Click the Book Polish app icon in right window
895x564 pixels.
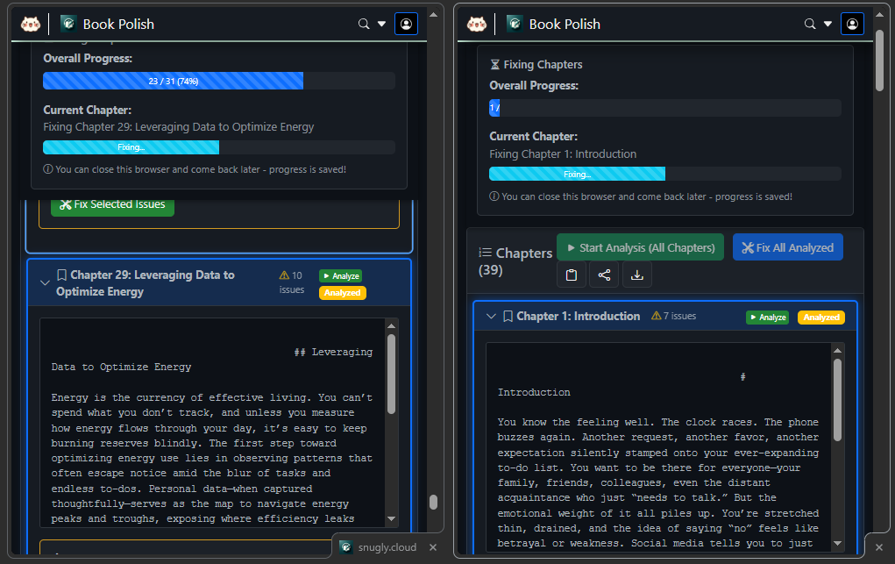515,24
